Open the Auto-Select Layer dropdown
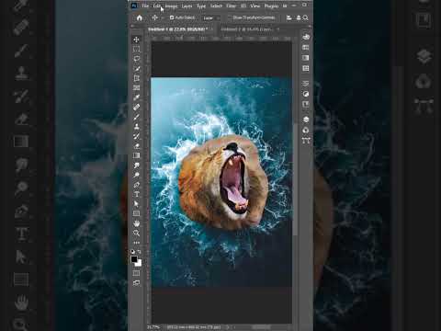 tap(211, 18)
